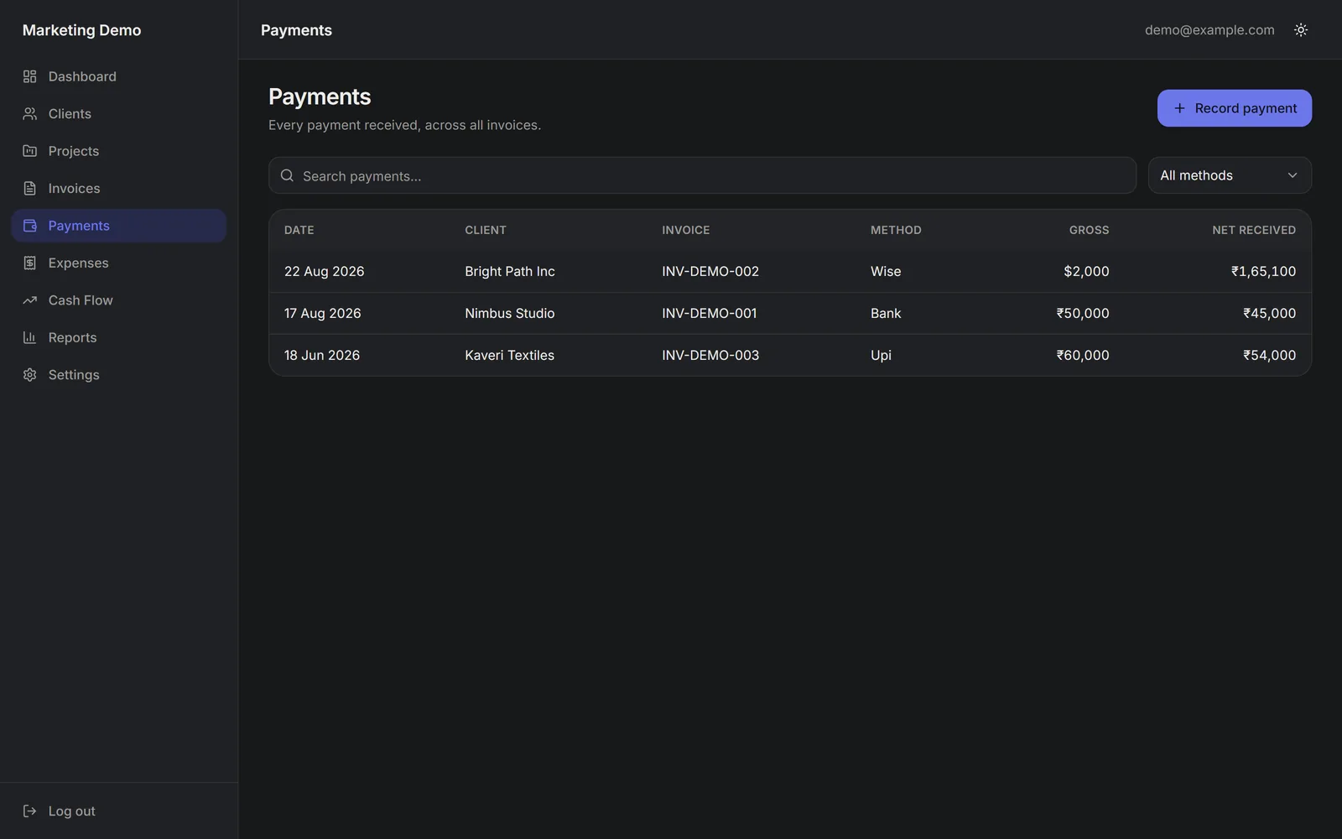Click the large Payments page heading
This screenshot has height=839, width=1342.
coord(320,96)
